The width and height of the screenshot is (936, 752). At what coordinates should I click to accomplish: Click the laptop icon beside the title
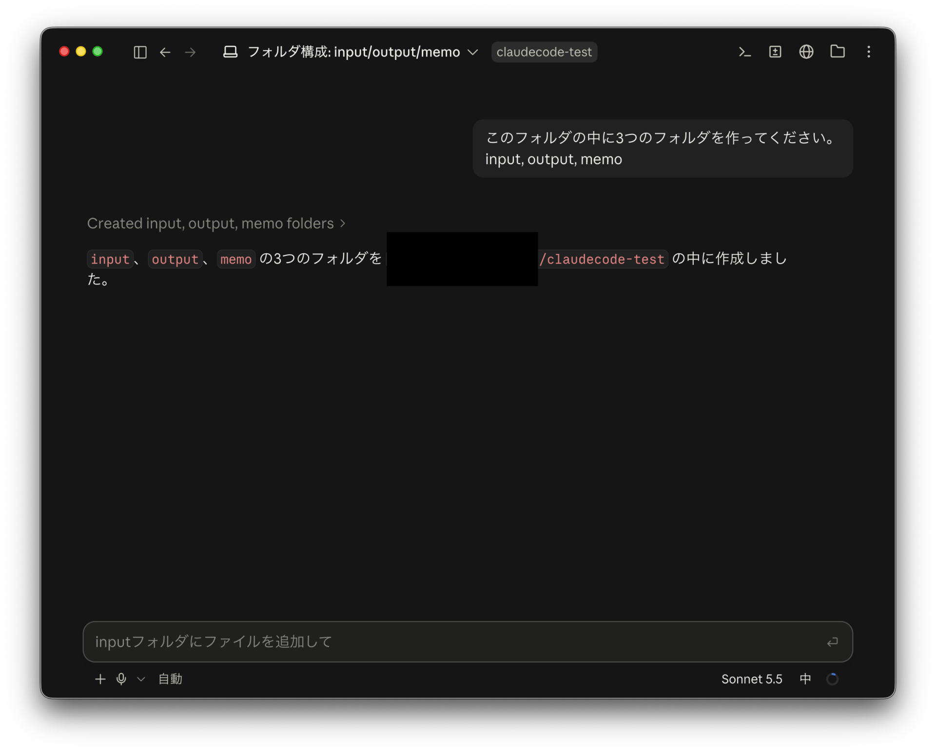[x=230, y=52]
